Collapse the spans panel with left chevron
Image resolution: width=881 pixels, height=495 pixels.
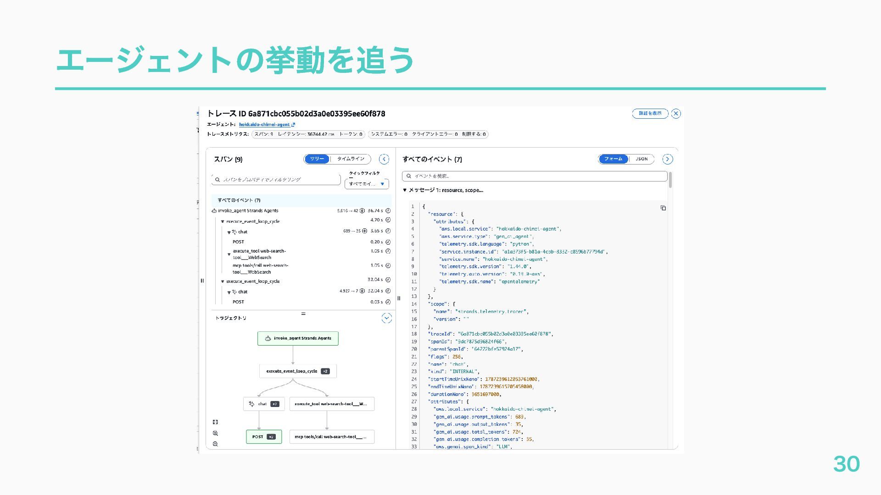tap(384, 159)
